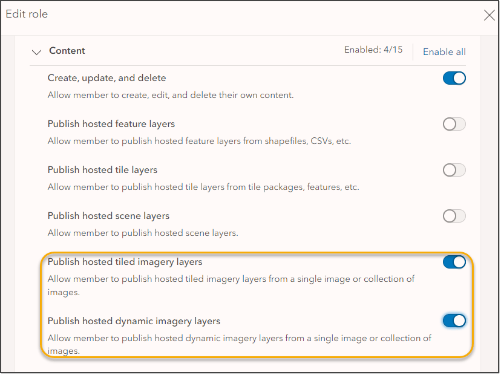Click the Edit role dialog title
Image resolution: width=501 pixels, height=375 pixels.
27,14
